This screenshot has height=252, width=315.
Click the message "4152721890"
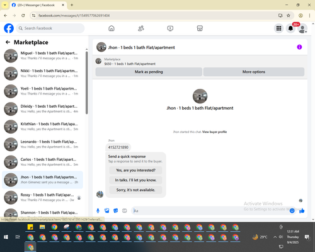(x=118, y=147)
